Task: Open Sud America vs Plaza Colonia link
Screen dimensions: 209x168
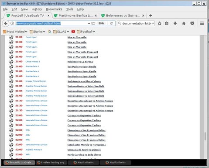Action: click(x=84, y=81)
